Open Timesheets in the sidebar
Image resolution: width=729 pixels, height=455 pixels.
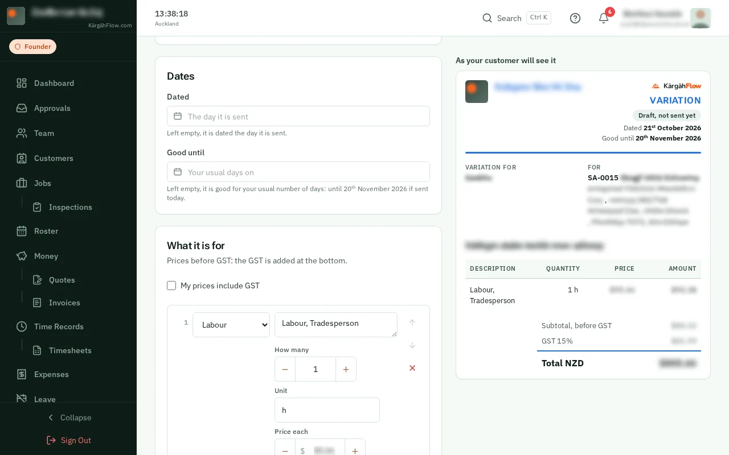pos(70,350)
